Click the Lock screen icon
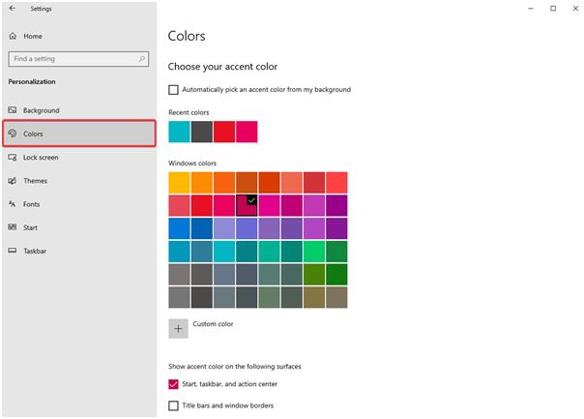 pos(13,157)
